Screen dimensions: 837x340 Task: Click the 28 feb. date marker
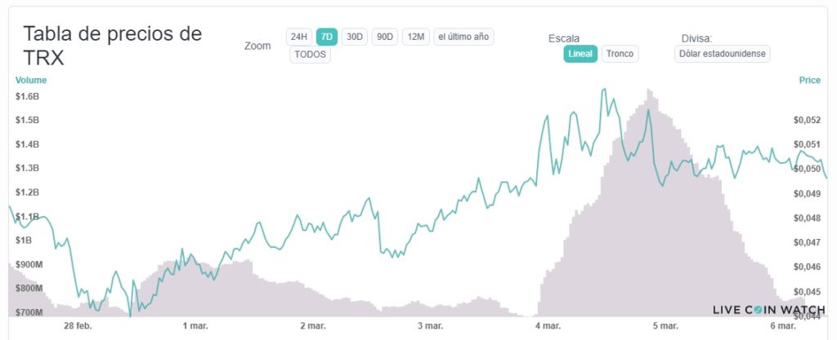coord(78,326)
